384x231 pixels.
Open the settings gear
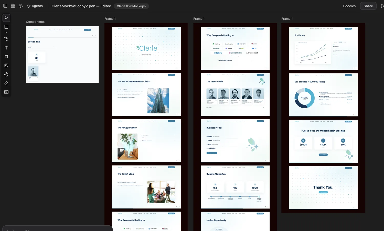(x=21, y=6)
